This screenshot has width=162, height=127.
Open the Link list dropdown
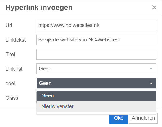click(x=96, y=69)
